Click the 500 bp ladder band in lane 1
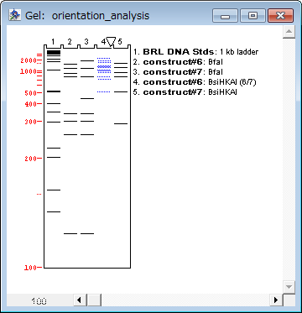302x313 pixels. pyautogui.click(x=54, y=91)
